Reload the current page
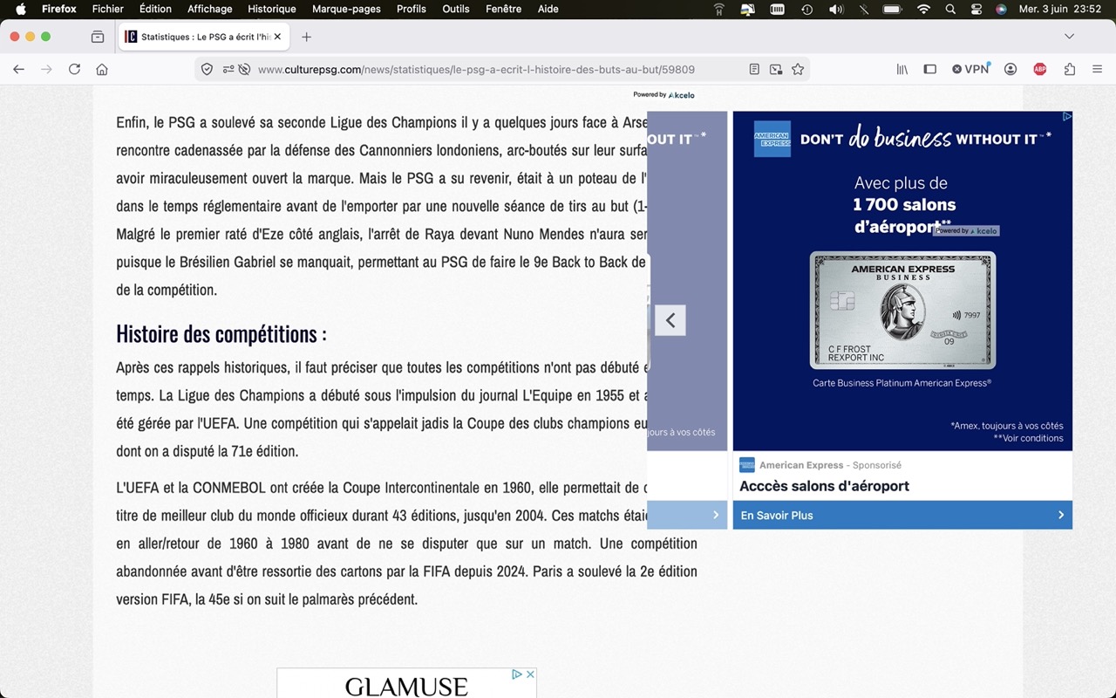The width and height of the screenshot is (1116, 698). coord(74,70)
